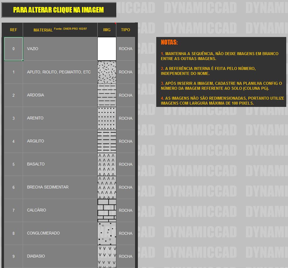Screen dimensions: 288x268
Task: Click the CALCÁRIO material name
Action: (36, 210)
